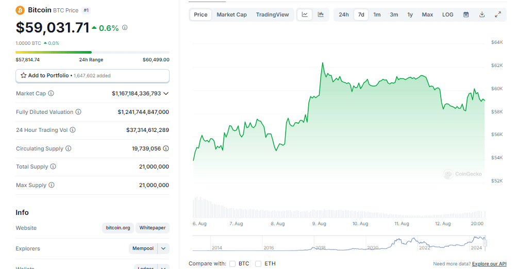This screenshot has width=518, height=269.
Task: Expand the Market Cap value chevron
Action: (x=166, y=94)
